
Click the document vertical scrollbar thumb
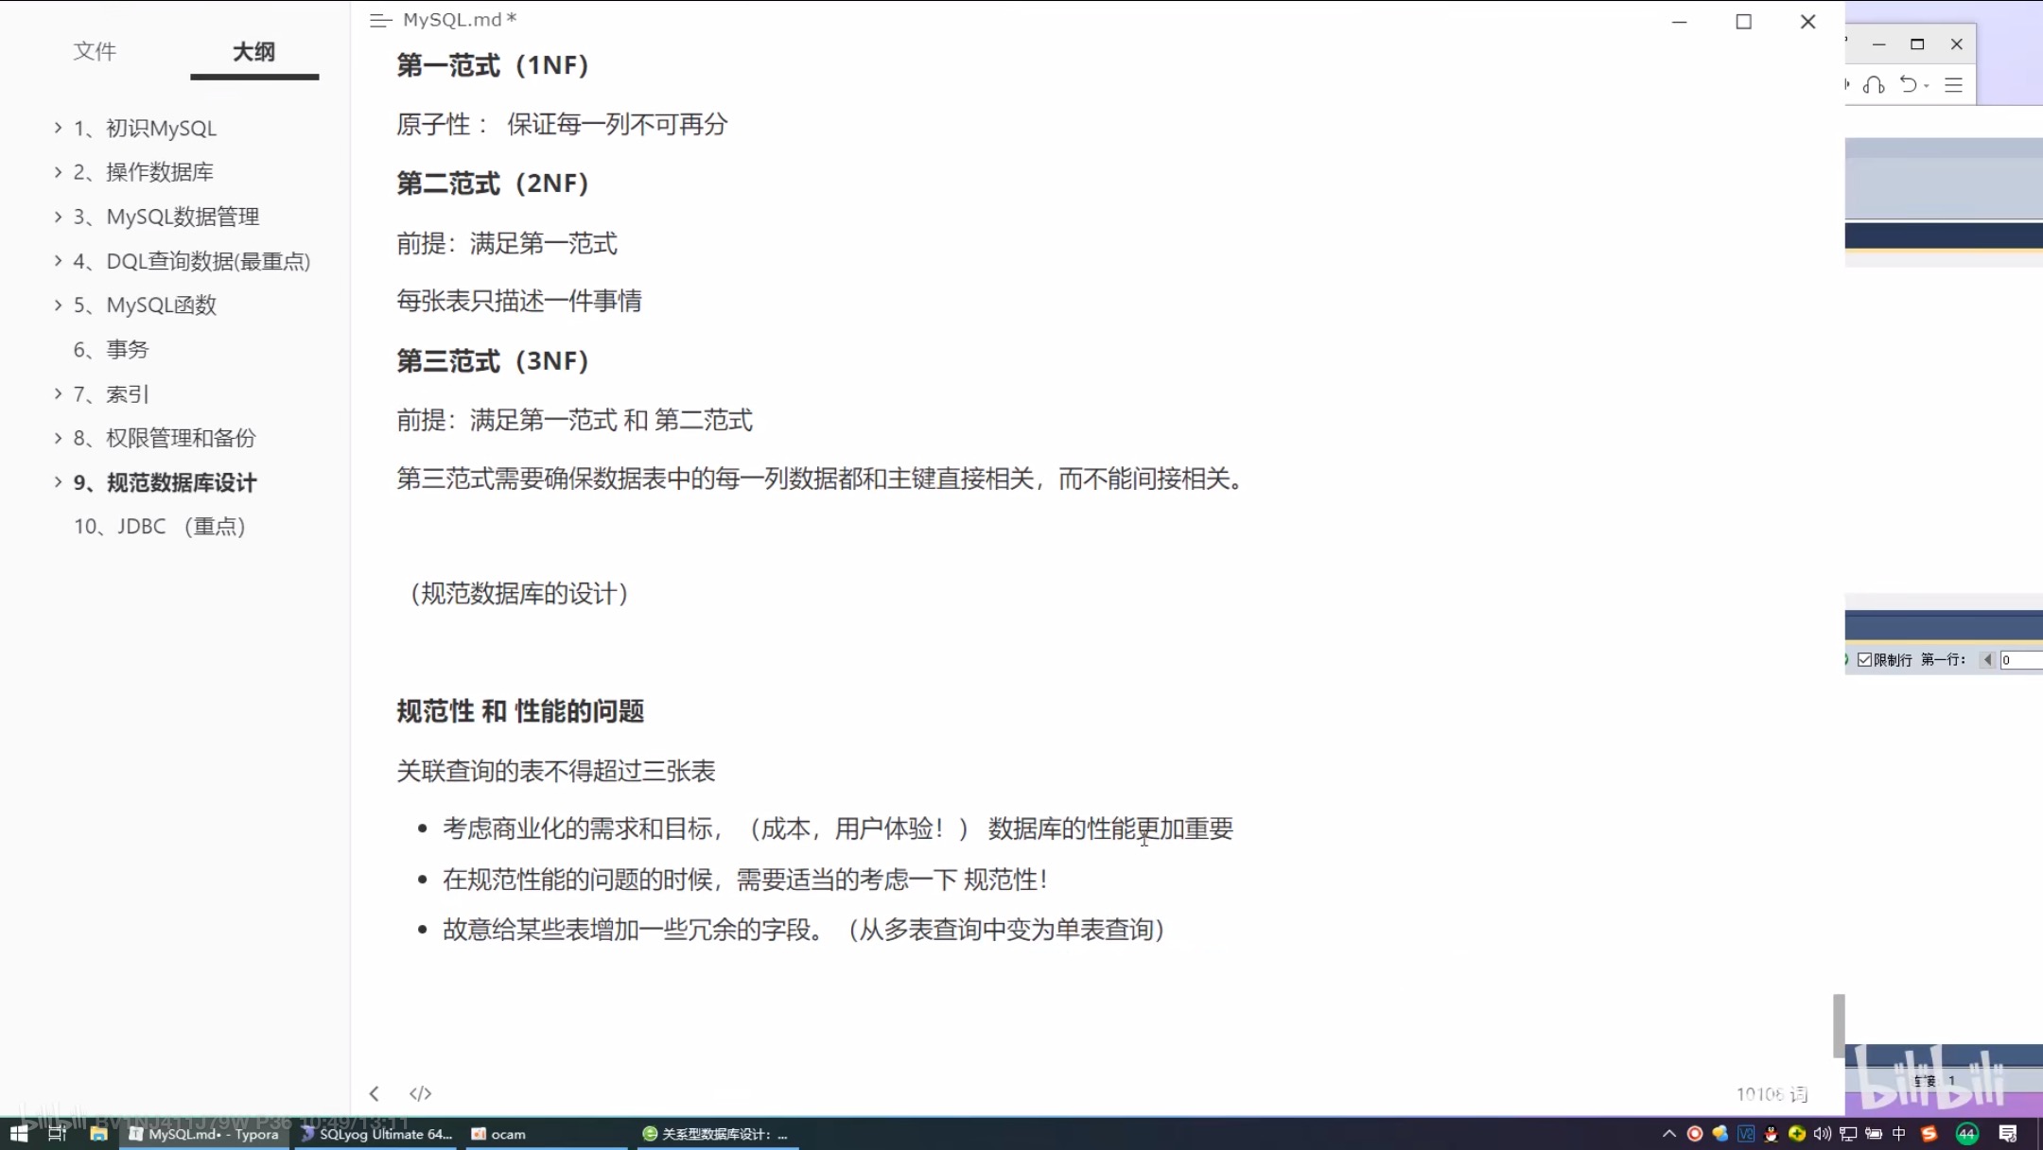(1838, 1024)
